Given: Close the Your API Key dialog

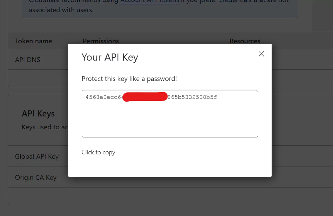Looking at the screenshot, I should coord(261,54).
